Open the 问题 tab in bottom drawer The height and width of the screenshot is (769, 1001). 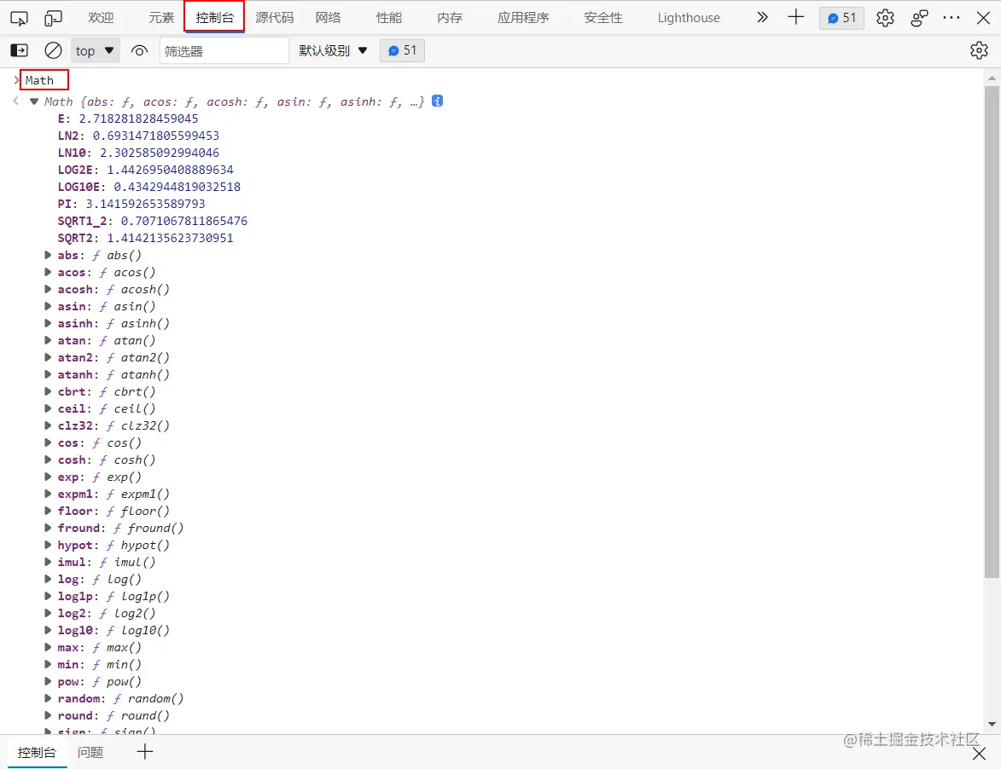pyautogui.click(x=90, y=753)
